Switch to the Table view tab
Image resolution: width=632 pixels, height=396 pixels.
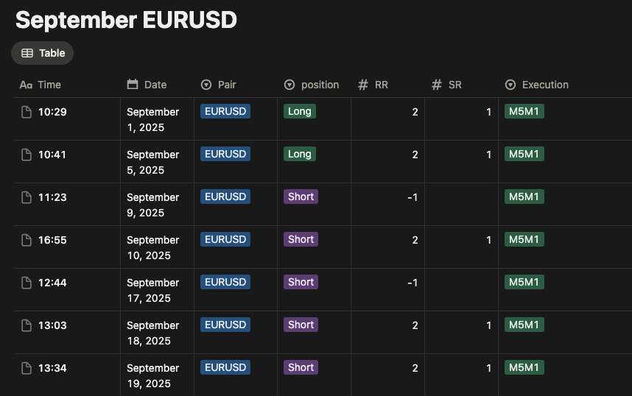[x=42, y=53]
